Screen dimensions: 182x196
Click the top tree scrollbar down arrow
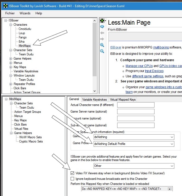(x=95, y=91)
